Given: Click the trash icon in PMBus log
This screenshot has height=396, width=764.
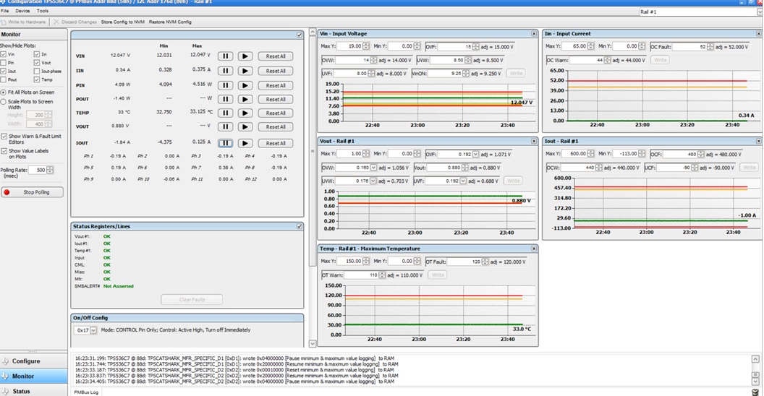Looking at the screenshot, I should (755, 392).
